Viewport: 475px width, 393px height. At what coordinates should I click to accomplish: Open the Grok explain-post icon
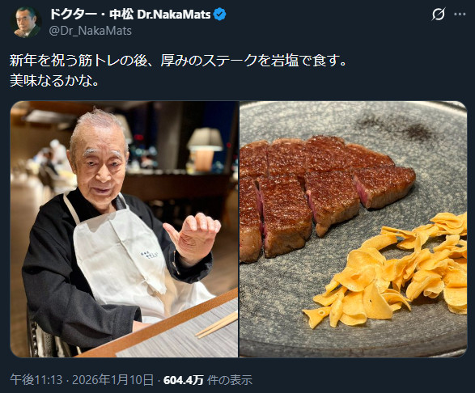(439, 15)
